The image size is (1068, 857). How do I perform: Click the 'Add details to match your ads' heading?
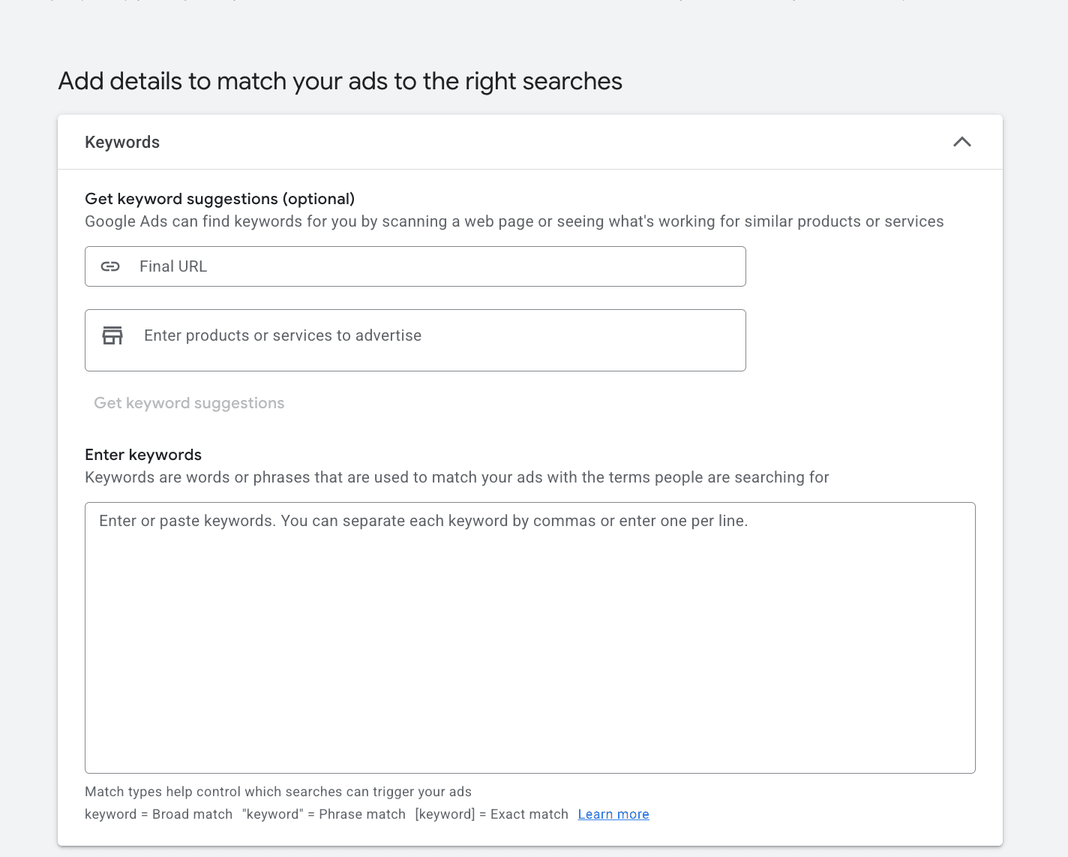tap(340, 81)
